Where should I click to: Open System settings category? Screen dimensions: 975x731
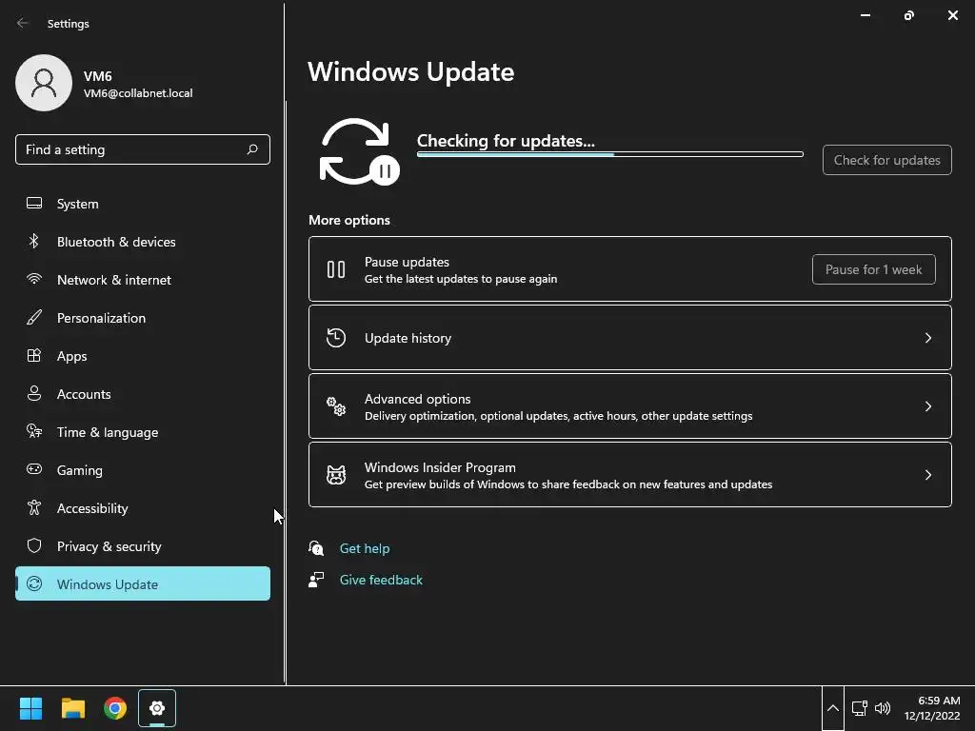click(x=143, y=204)
